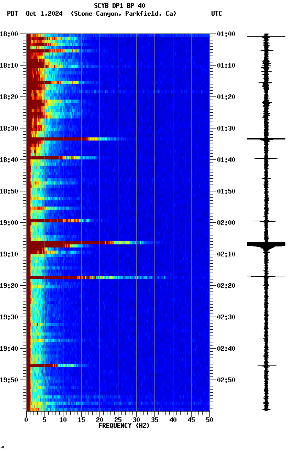Click the 40 Hz frequency tick label

point(173,420)
